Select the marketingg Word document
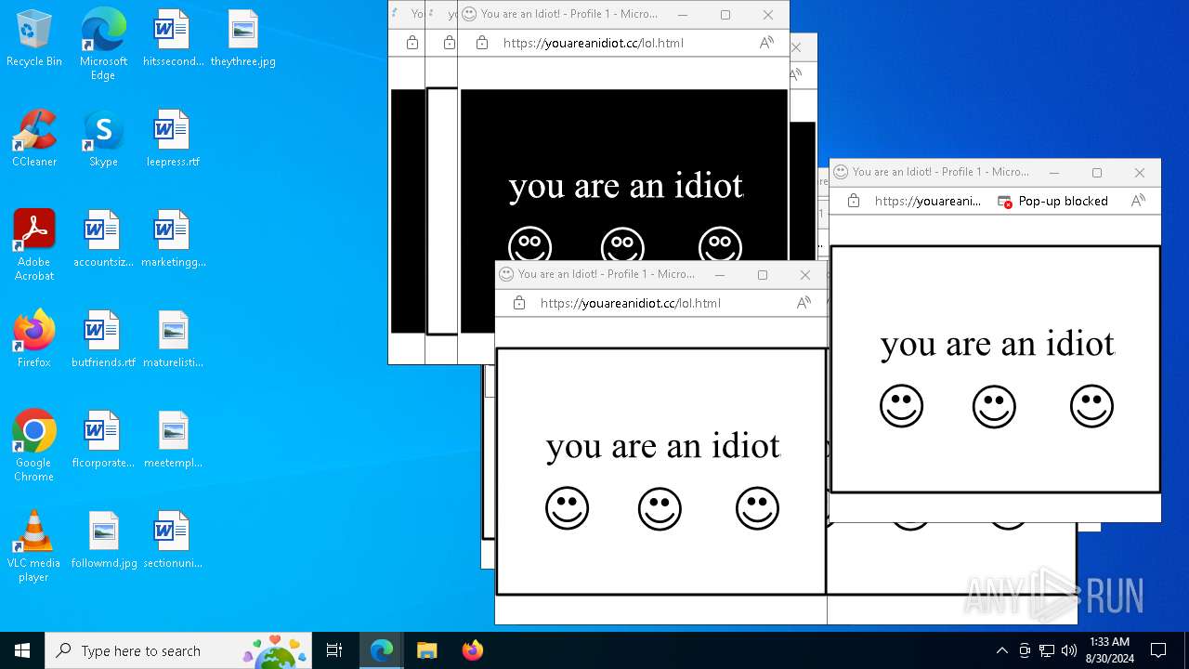 [x=172, y=240]
